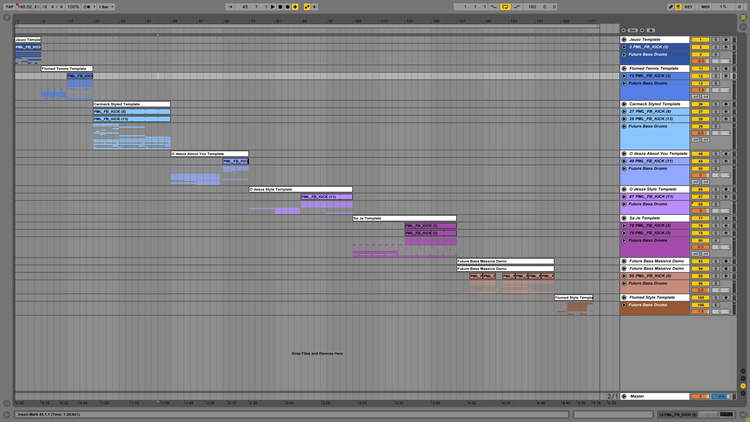Click the Stop button in transport

[280, 7]
